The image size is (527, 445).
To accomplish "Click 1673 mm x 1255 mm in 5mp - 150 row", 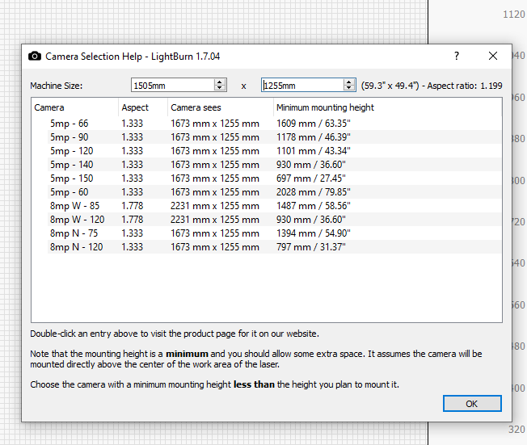I will (x=215, y=178).
